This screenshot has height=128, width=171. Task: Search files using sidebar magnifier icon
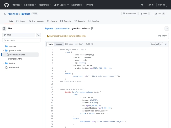point(39,35)
